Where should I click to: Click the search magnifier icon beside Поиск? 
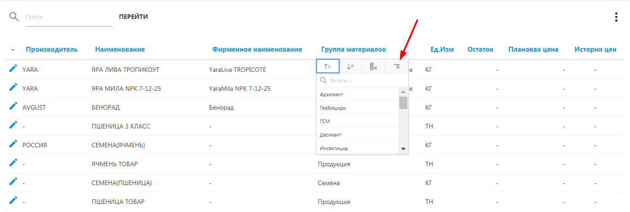(14, 17)
